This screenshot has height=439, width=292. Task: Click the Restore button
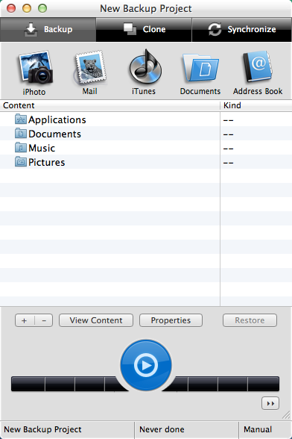[x=250, y=320]
